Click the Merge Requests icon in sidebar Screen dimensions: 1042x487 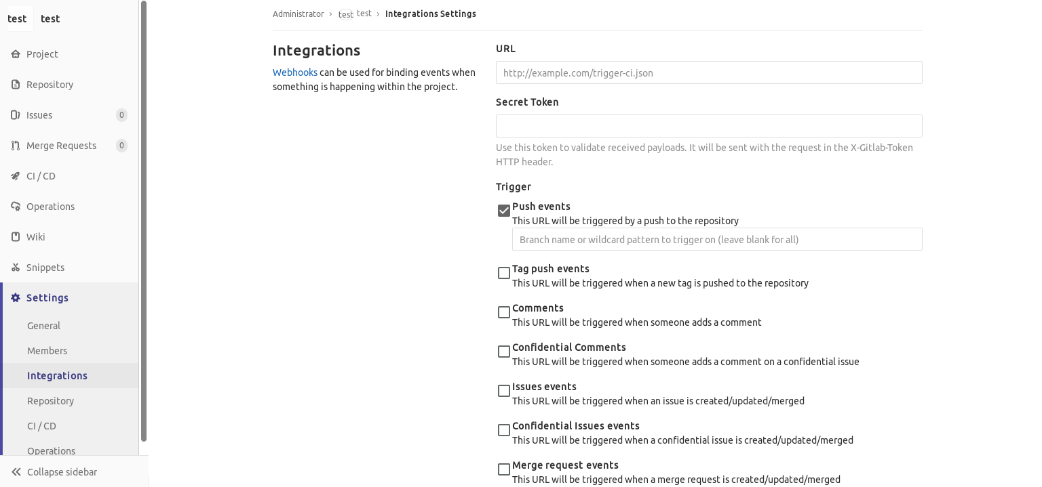(x=16, y=146)
